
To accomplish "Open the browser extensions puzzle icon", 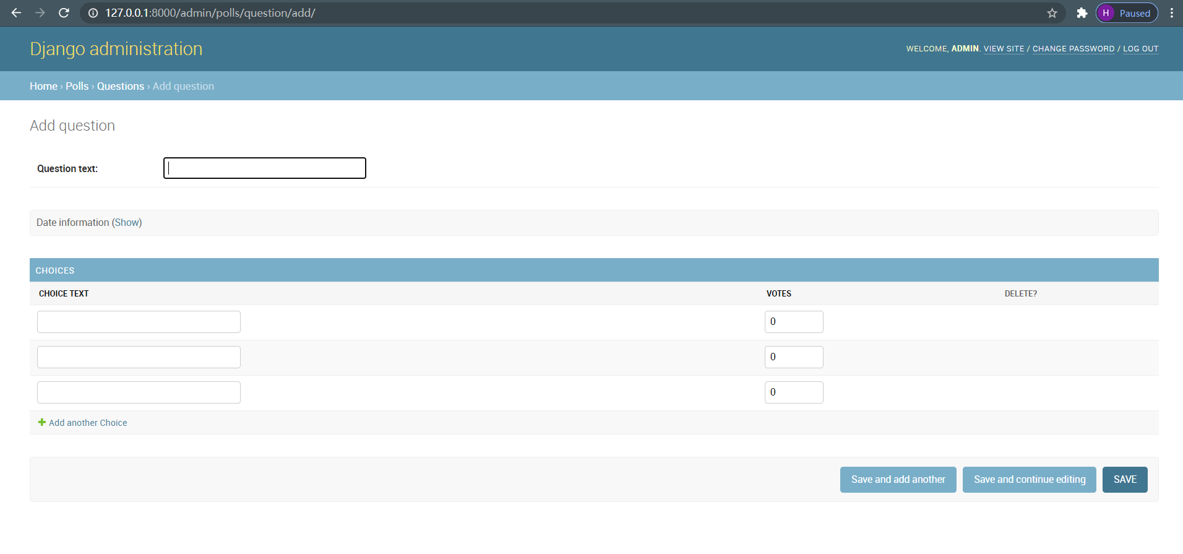I will click(1082, 13).
